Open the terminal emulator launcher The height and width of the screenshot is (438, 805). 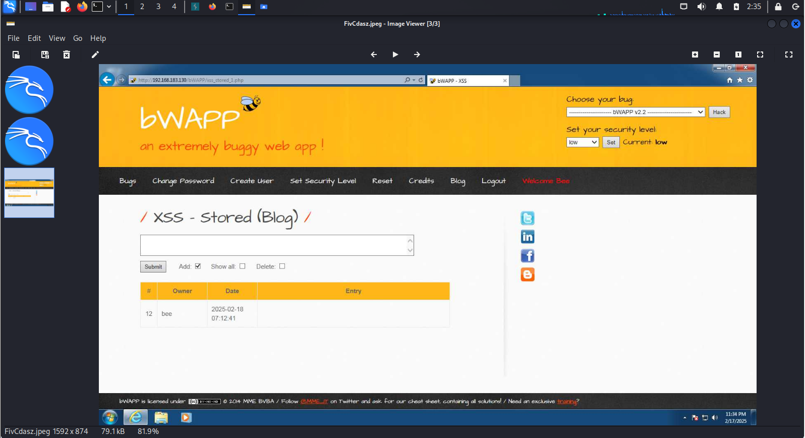[x=97, y=7]
